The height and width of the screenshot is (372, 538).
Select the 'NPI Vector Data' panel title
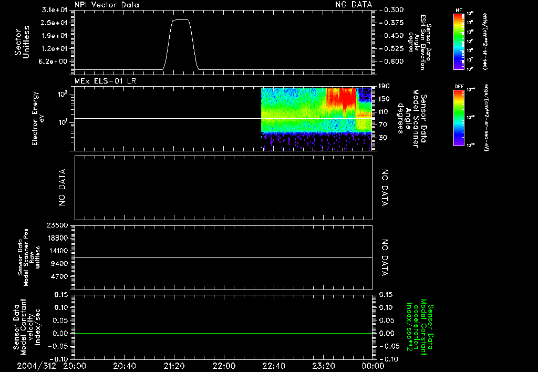pos(107,5)
